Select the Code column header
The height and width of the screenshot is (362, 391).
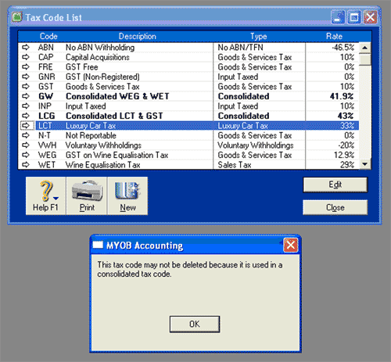48,36
